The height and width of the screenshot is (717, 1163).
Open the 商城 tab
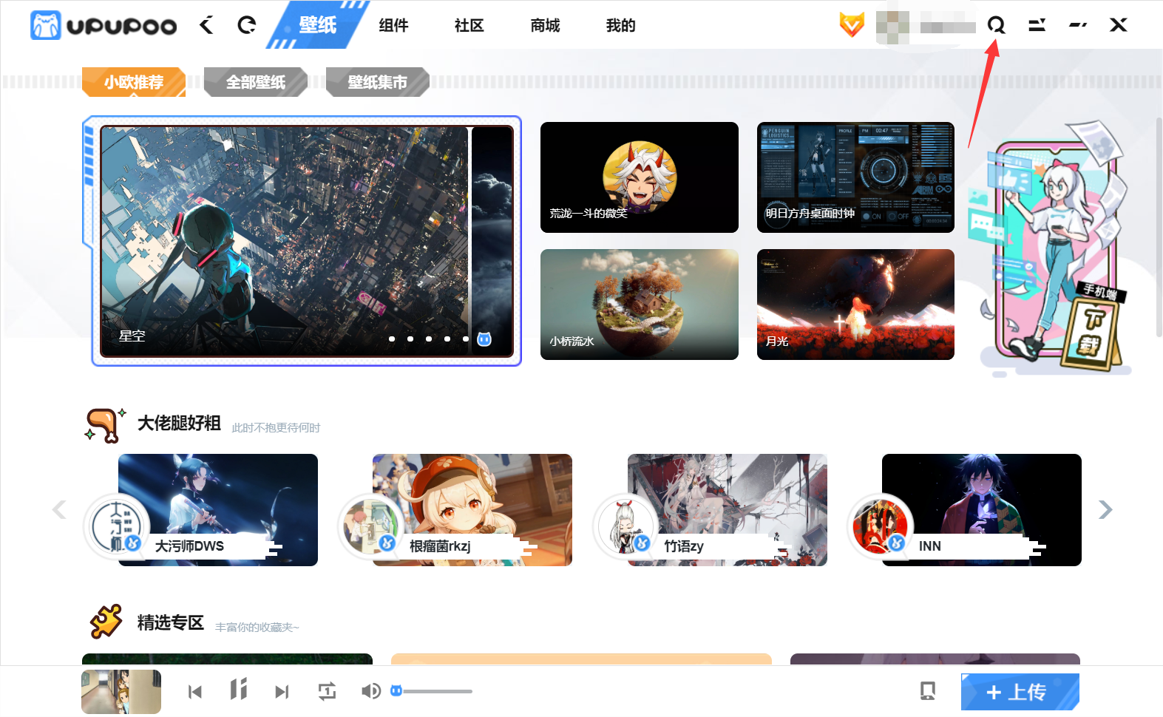pos(545,26)
